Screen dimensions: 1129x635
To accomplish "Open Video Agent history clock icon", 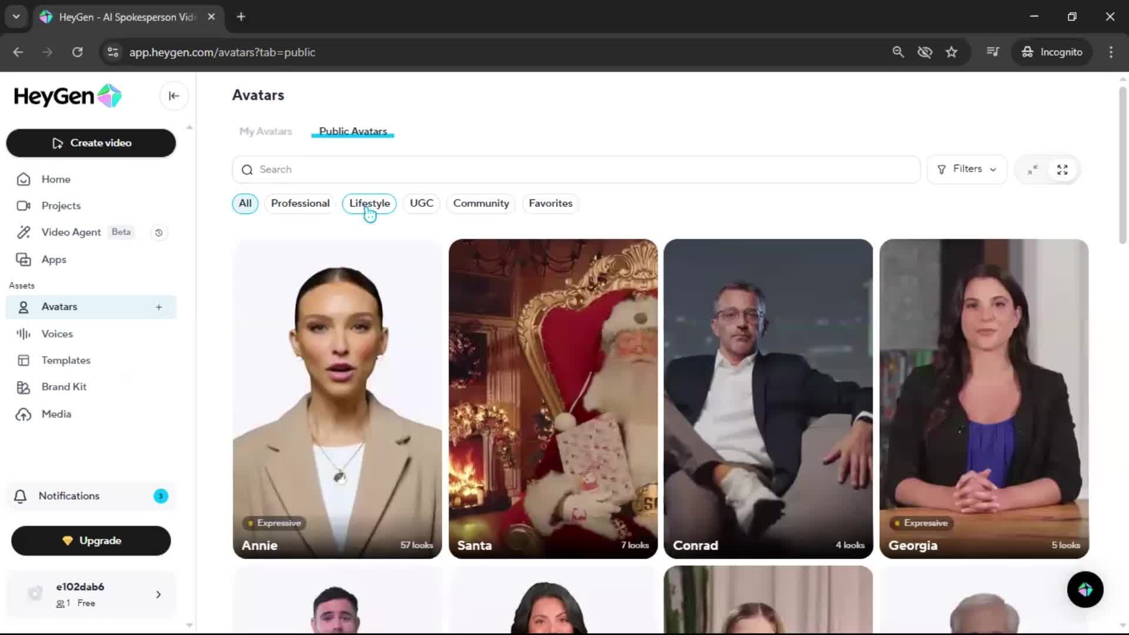I will pos(159,233).
